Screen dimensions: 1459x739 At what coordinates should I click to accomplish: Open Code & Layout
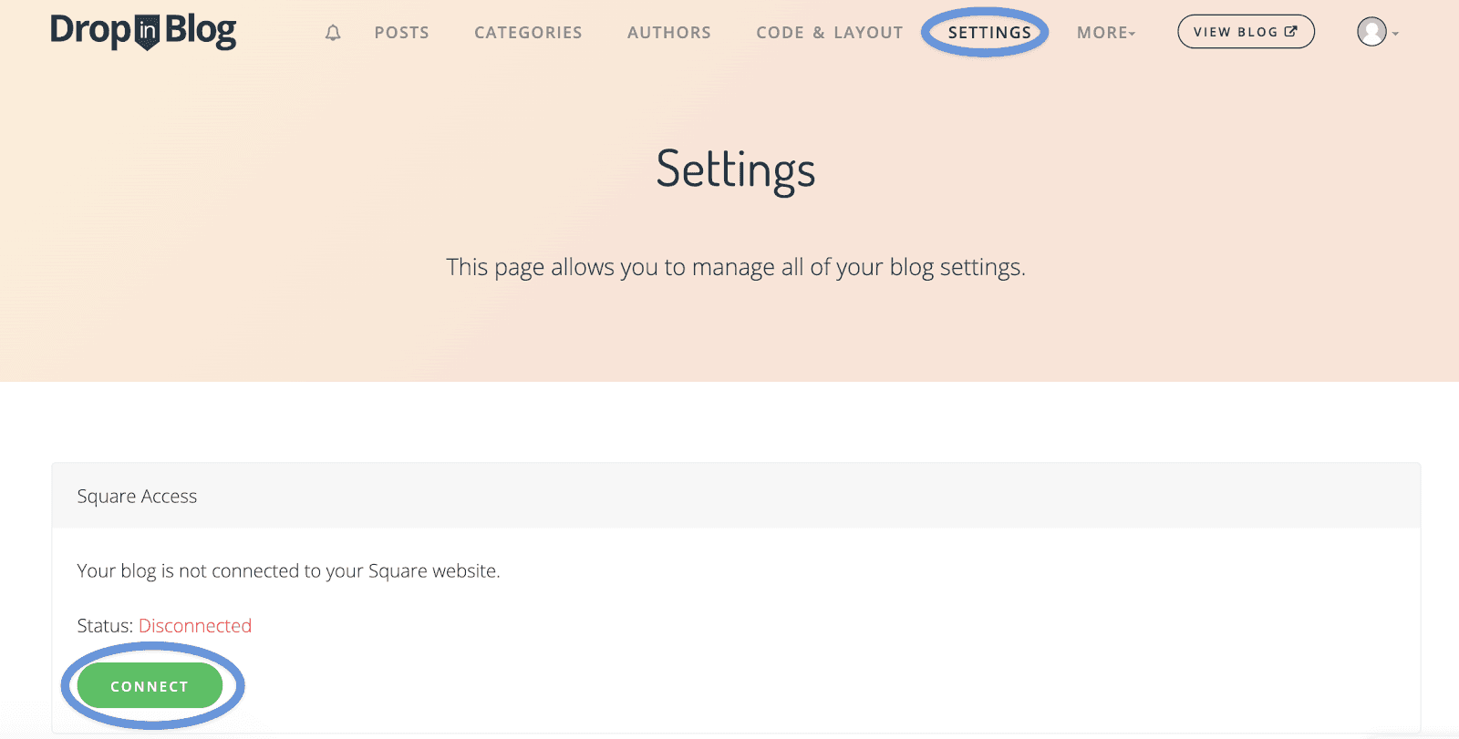pyautogui.click(x=830, y=33)
